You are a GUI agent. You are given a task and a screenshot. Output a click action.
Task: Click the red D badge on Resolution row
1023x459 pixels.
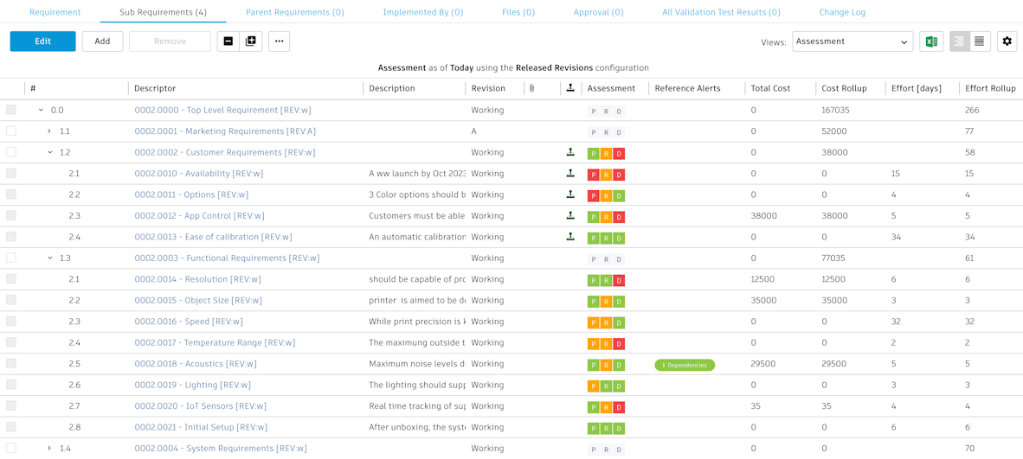pos(619,280)
